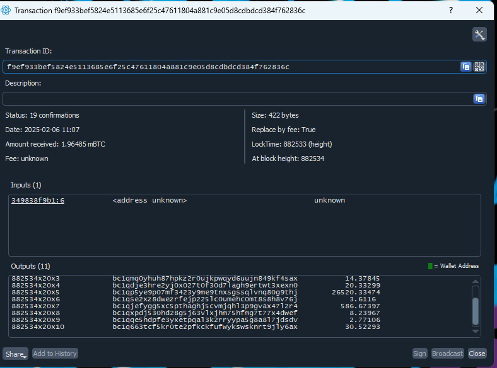
Task: Click the outputs list scroll up arrow
Action: pyautogui.click(x=476, y=281)
